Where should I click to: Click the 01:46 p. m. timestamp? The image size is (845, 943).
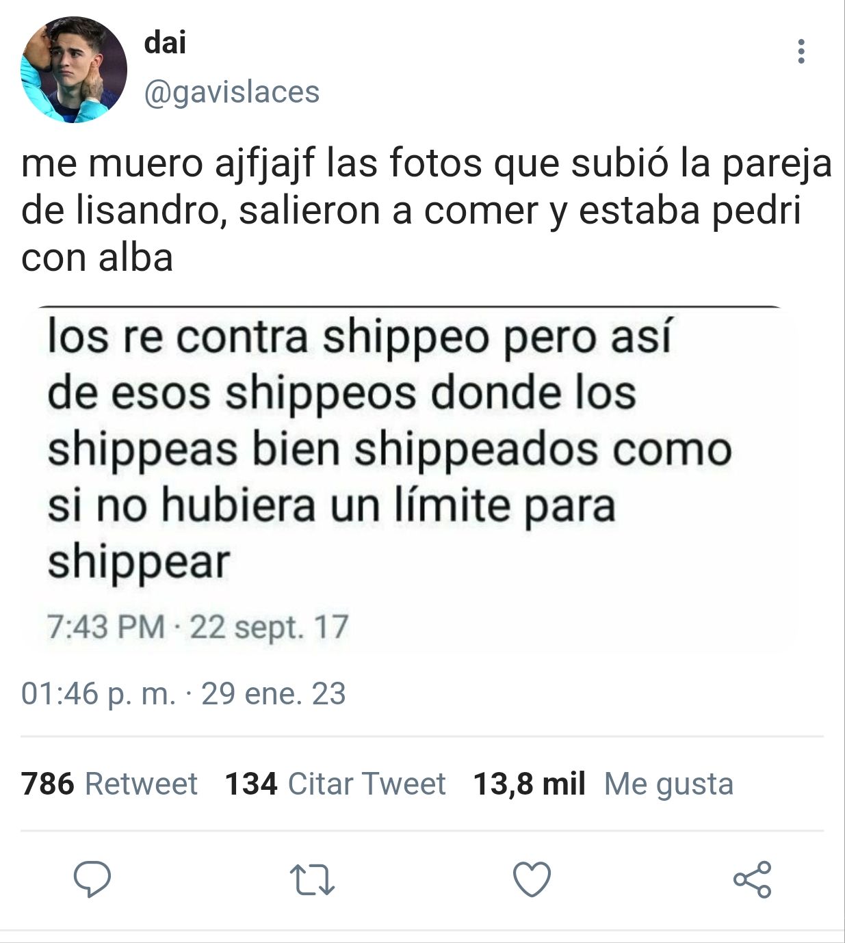tap(99, 693)
